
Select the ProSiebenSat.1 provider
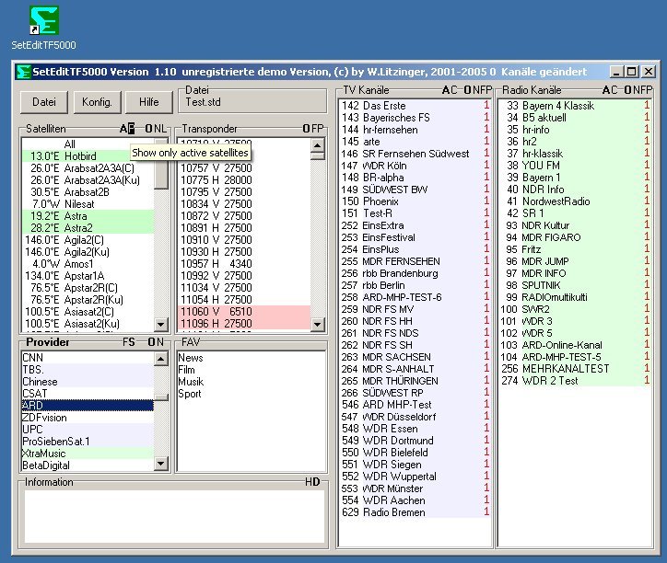88,442
